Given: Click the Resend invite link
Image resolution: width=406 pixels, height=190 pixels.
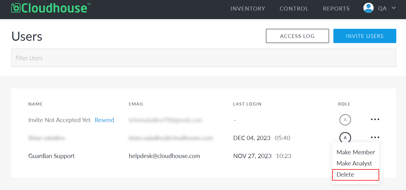Looking at the screenshot, I should coord(104,120).
